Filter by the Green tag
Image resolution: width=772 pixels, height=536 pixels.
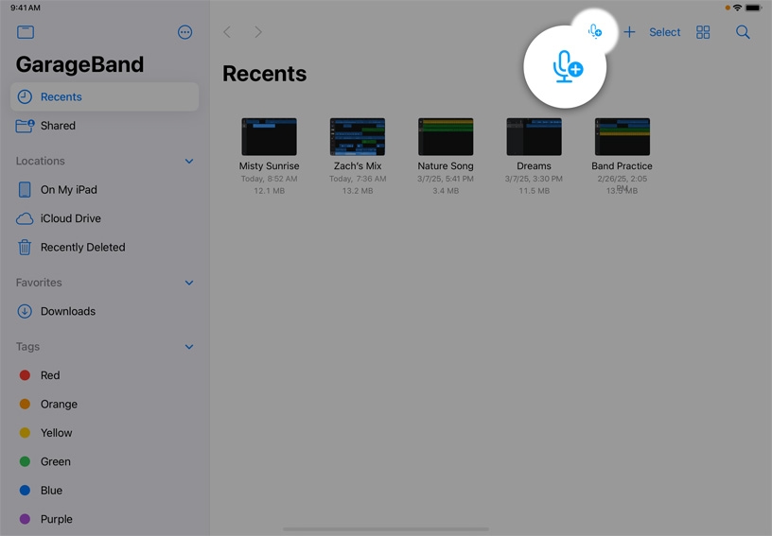tap(55, 461)
